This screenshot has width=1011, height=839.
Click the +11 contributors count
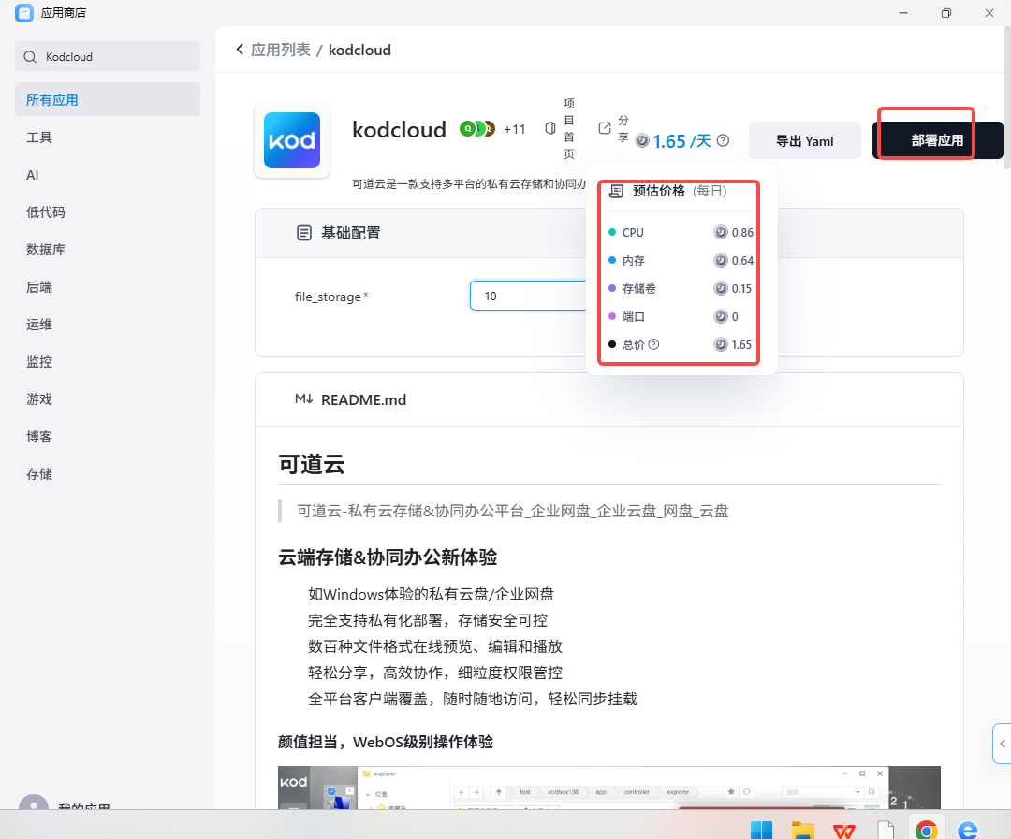[x=515, y=129]
